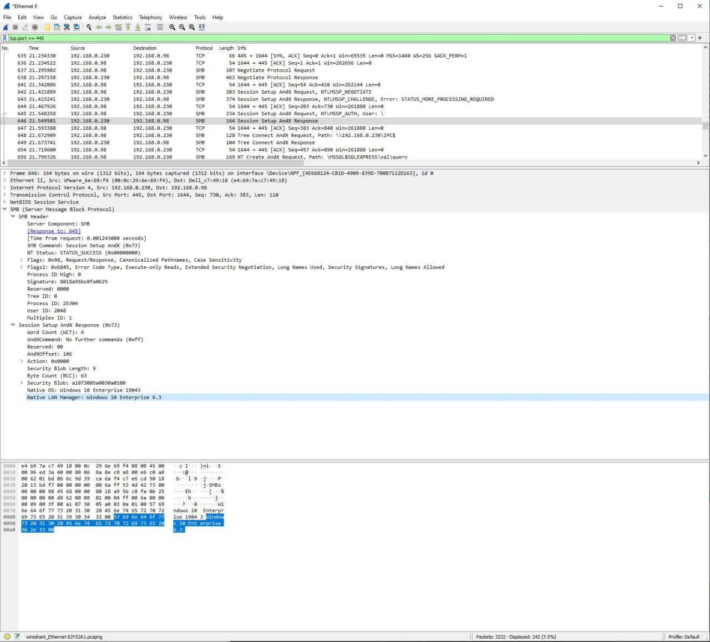
Task: Open the Tools menu
Action: (x=200, y=17)
